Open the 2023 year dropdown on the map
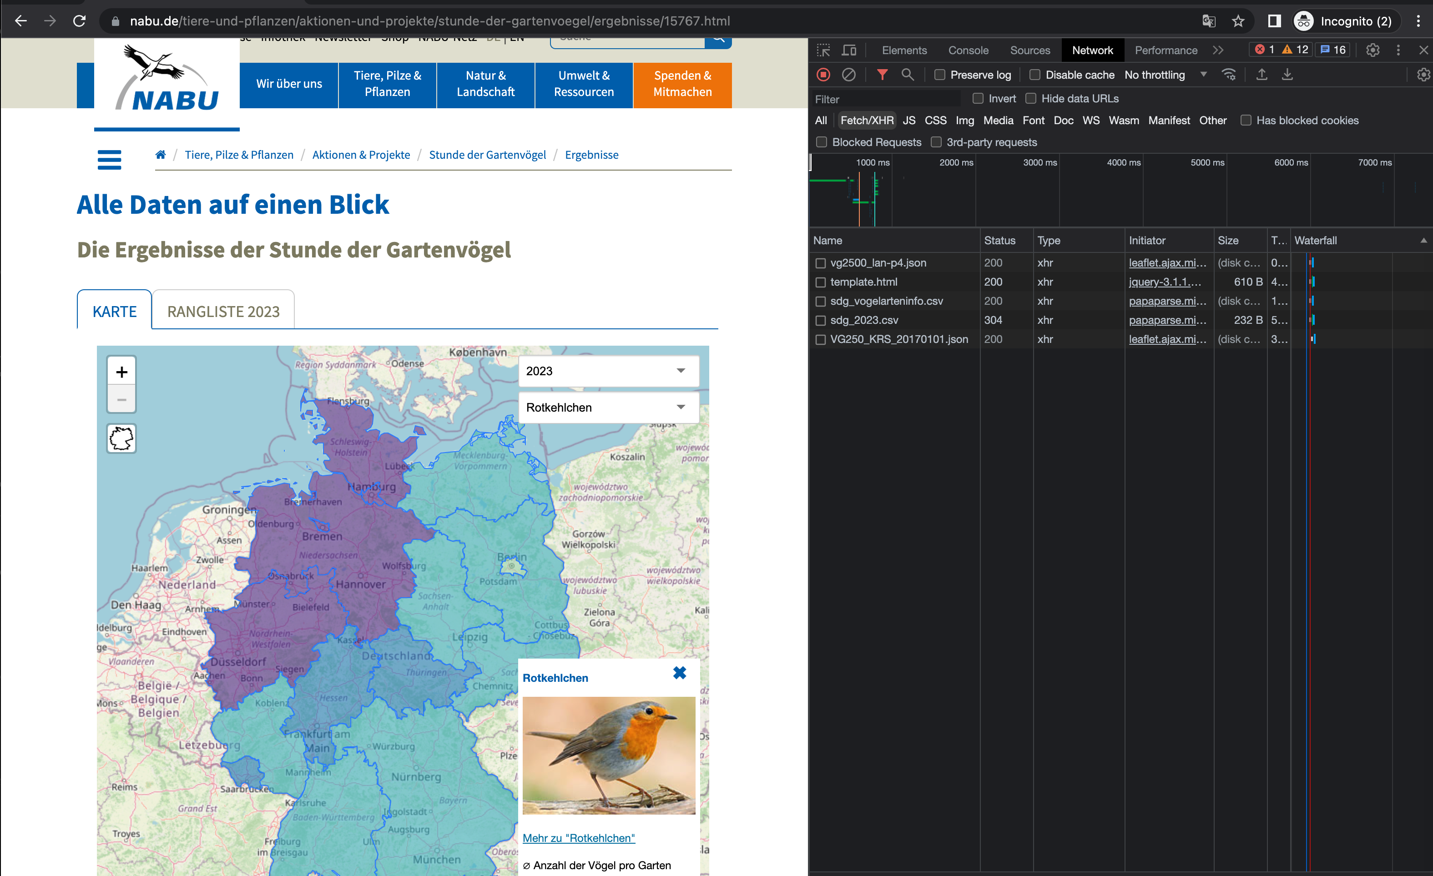Viewport: 1433px width, 876px height. (608, 371)
